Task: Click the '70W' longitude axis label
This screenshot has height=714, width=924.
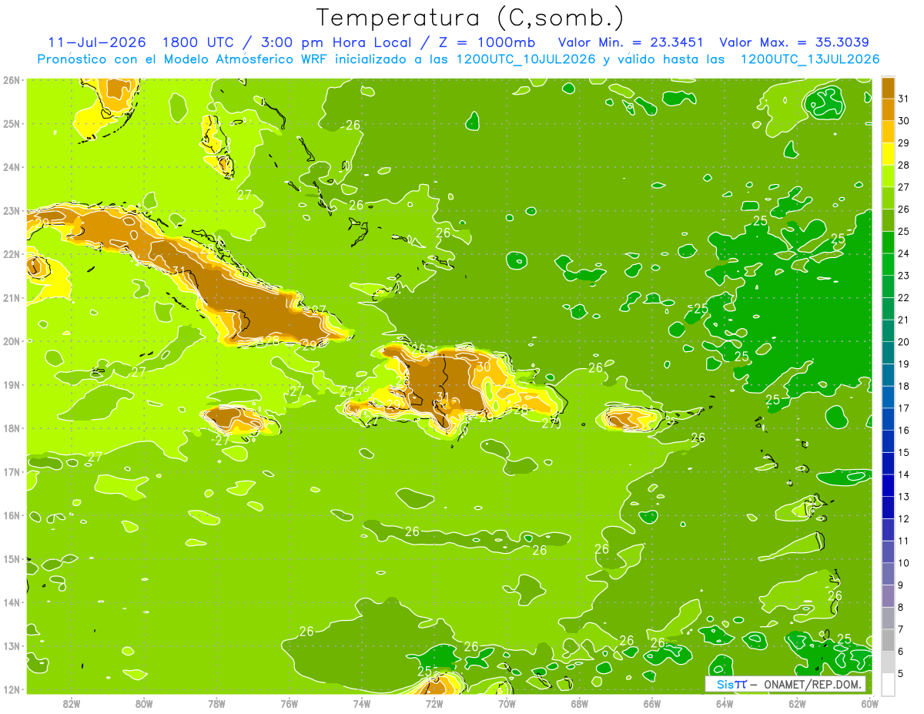Action: click(x=507, y=703)
